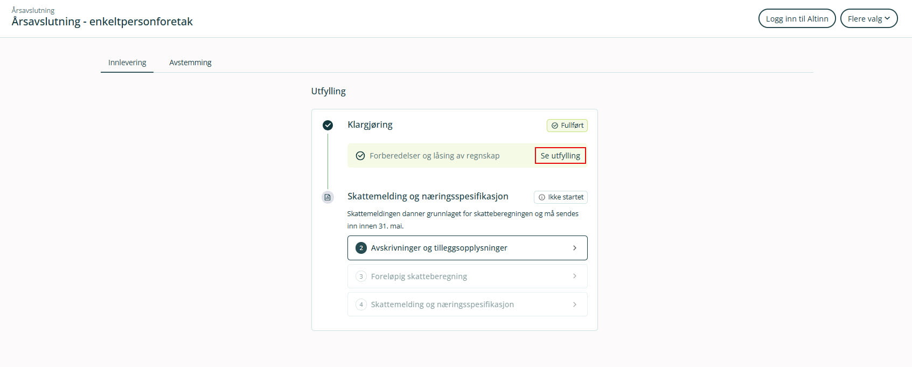The width and height of the screenshot is (912, 367).
Task: Switch to the Avstemming tab
Action: coord(190,63)
